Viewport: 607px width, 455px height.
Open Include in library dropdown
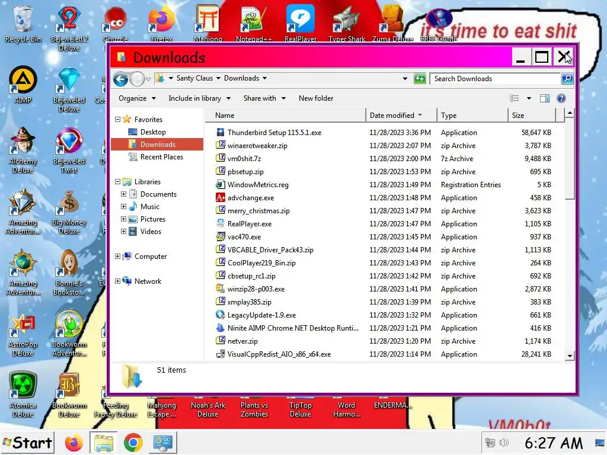click(x=199, y=98)
